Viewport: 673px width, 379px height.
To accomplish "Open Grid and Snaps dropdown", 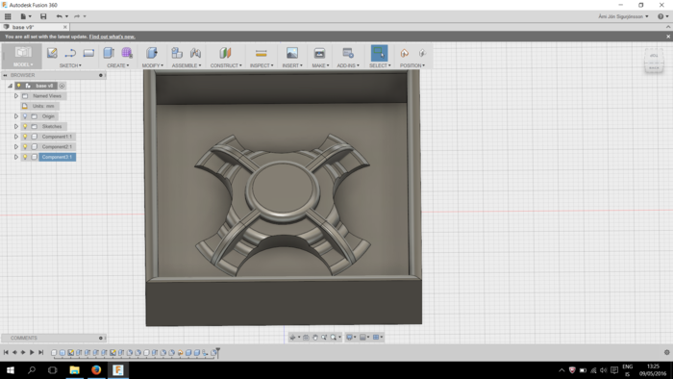I will click(364, 338).
